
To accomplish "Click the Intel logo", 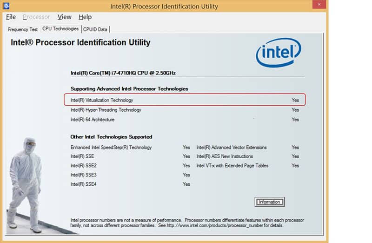I will 279,53.
